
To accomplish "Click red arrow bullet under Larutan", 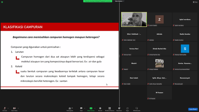I will [x=17, y=58].
